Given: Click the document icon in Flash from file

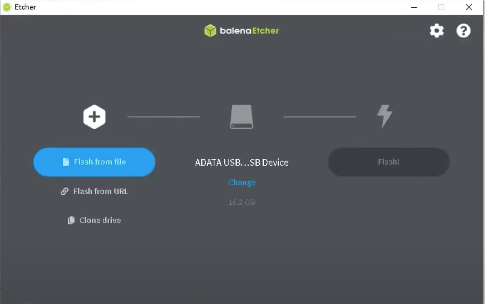Looking at the screenshot, I should point(66,162).
